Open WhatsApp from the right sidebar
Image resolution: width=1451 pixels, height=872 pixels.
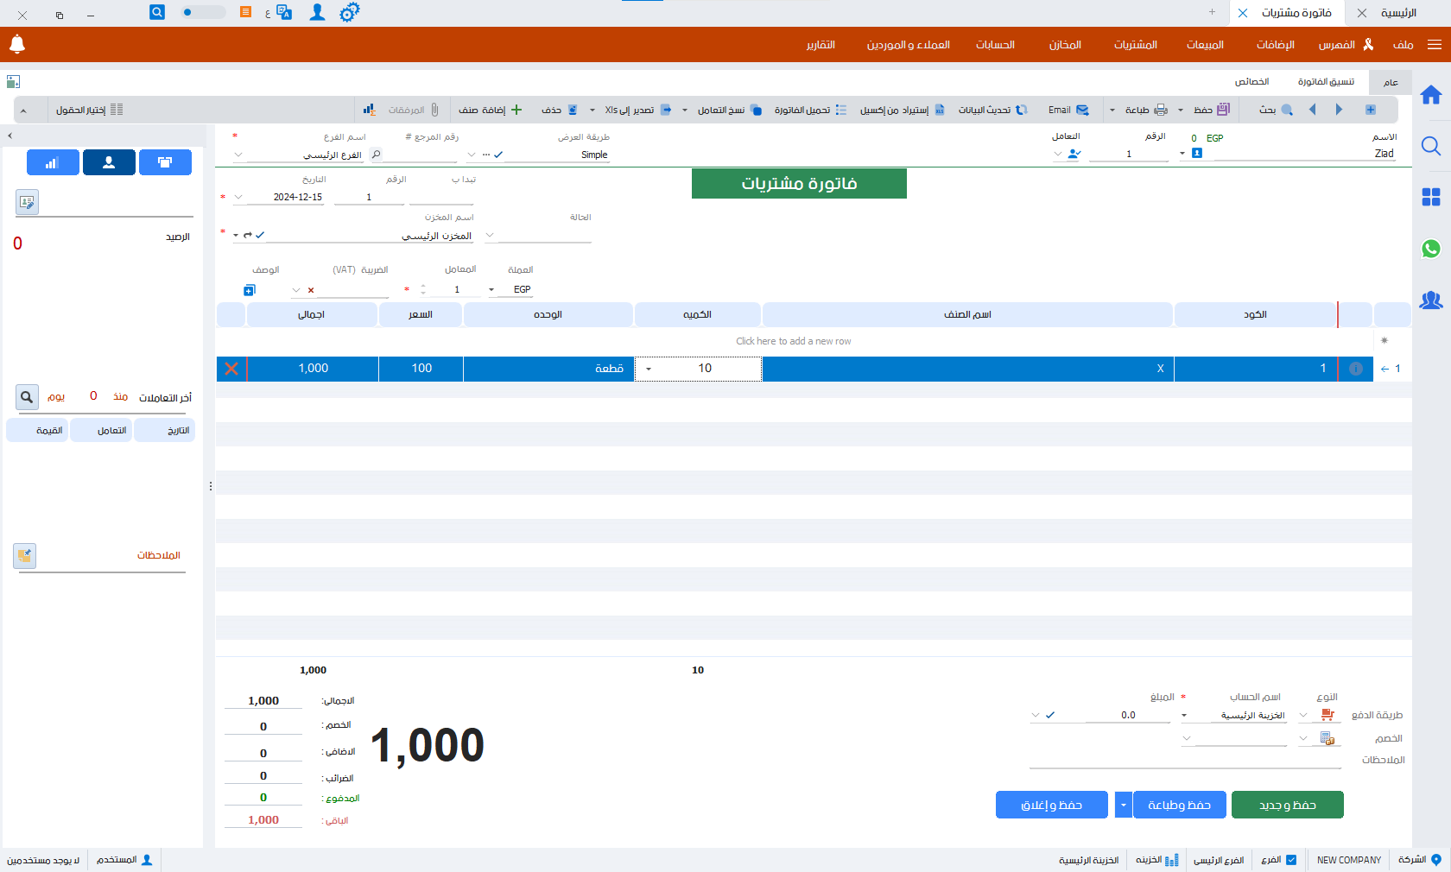[1431, 249]
